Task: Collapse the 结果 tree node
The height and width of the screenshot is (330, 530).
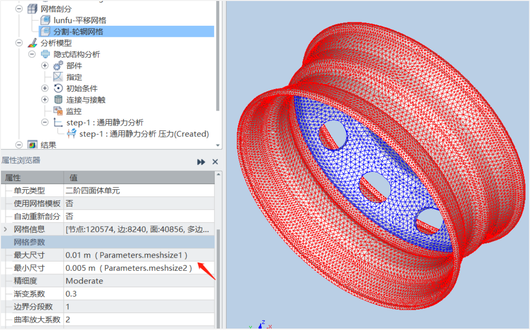Action: [x=19, y=145]
